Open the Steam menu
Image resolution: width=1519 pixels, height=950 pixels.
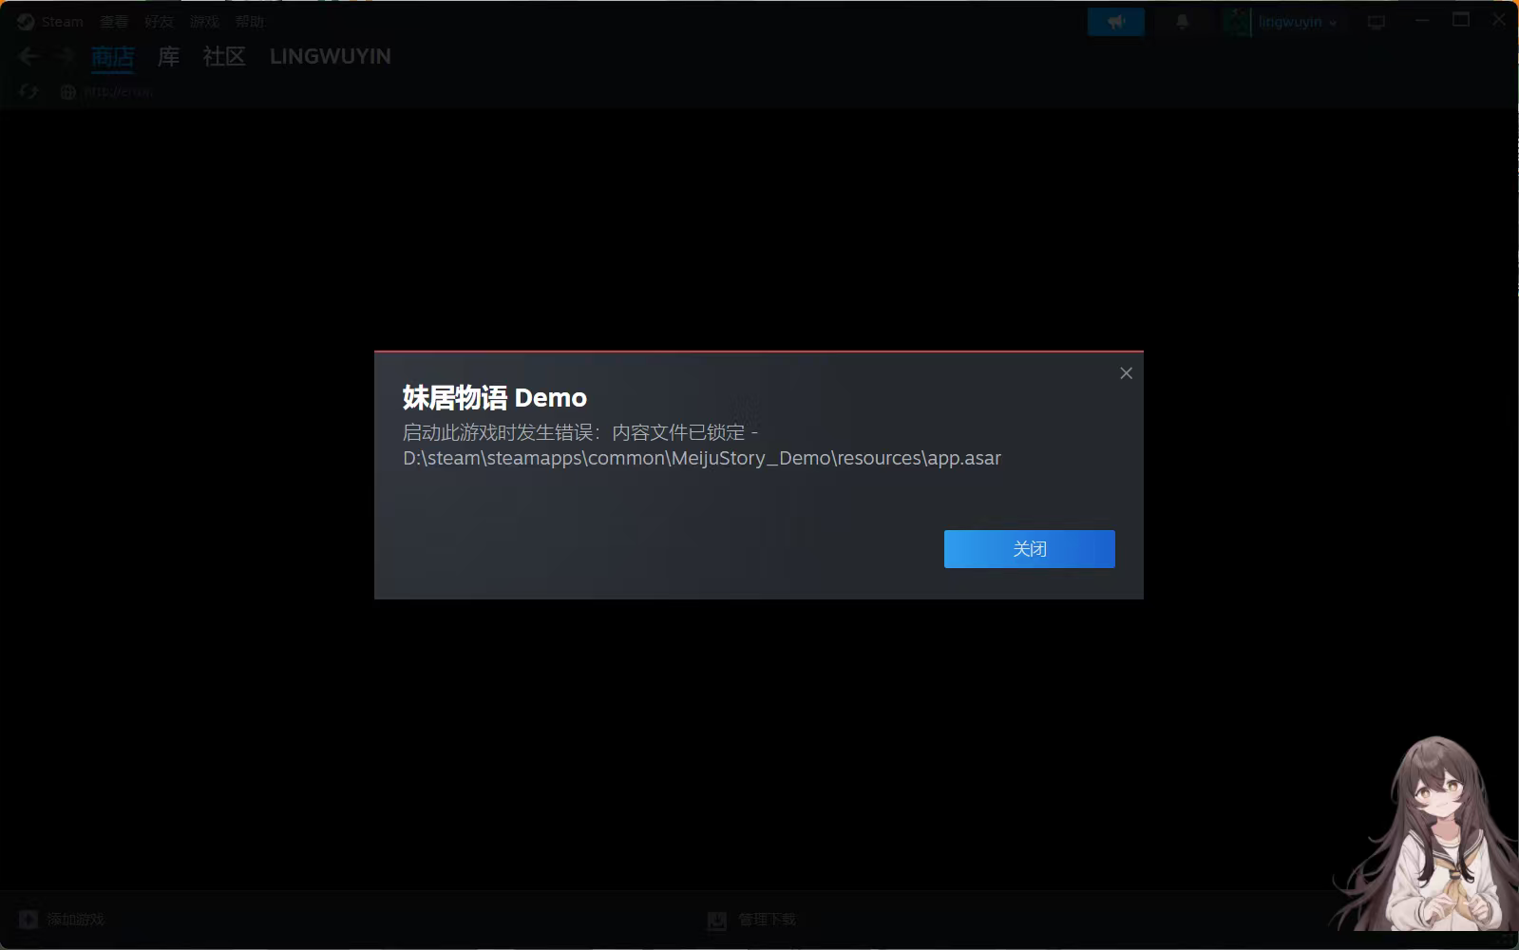62,22
